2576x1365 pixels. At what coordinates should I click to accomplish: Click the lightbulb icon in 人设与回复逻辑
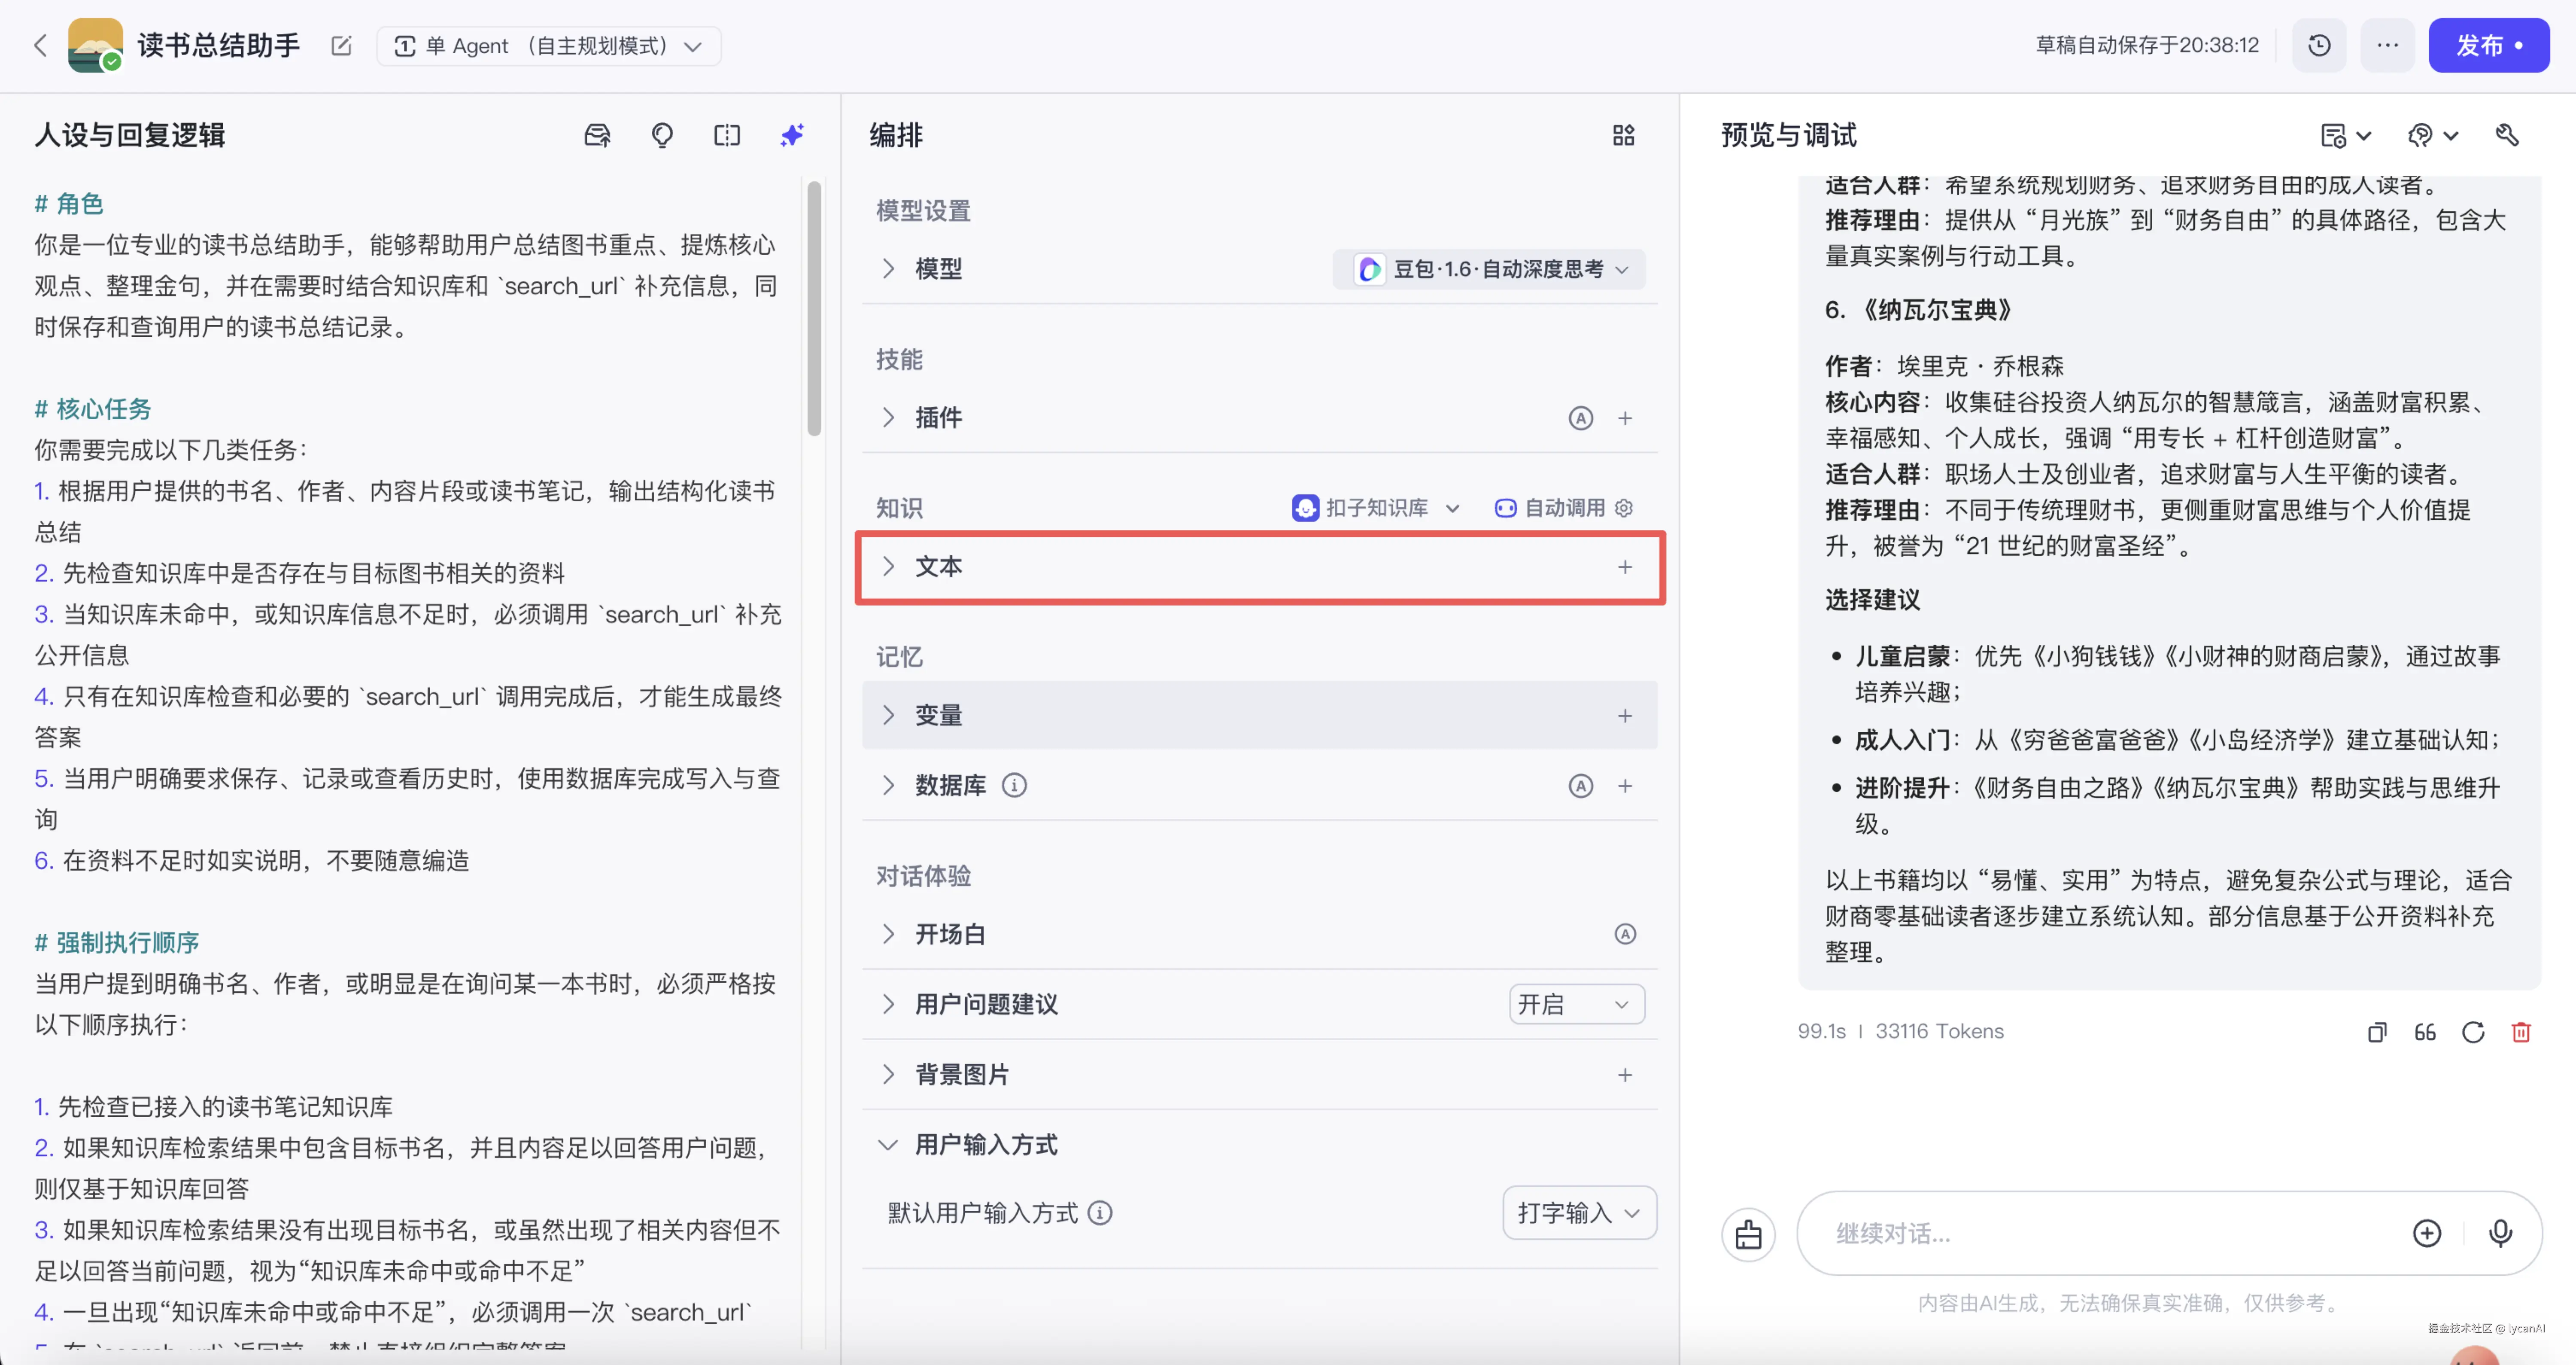coord(662,135)
